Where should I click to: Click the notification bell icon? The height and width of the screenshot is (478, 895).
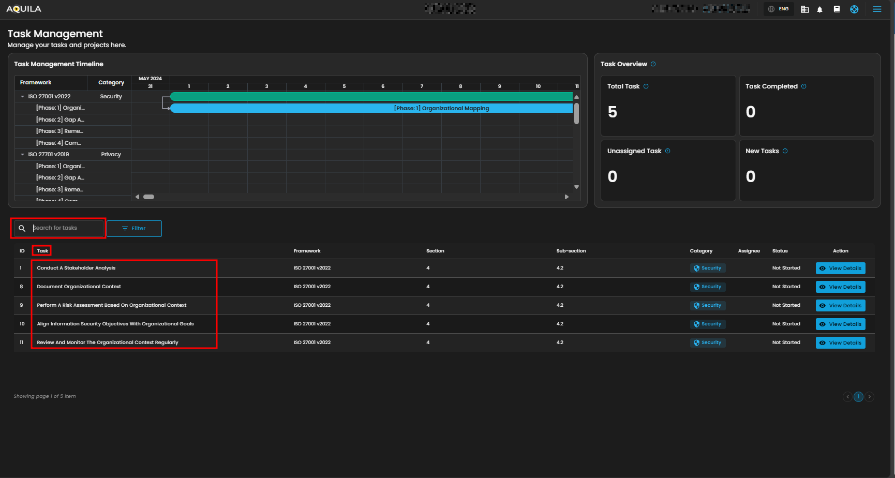pos(819,9)
